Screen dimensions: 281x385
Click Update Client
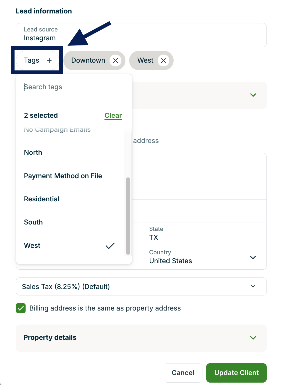236,373
